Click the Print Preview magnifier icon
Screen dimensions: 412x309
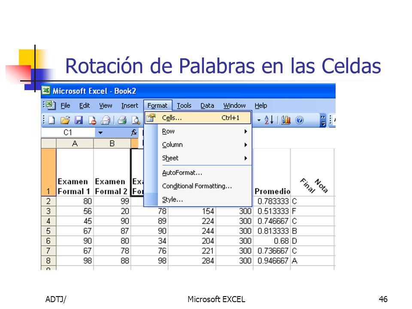pyautogui.click(x=136, y=120)
